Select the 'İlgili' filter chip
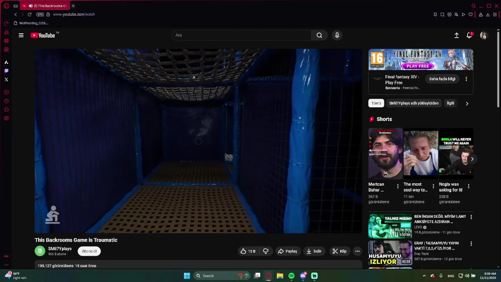Viewport: 501px width, 282px height. click(451, 103)
